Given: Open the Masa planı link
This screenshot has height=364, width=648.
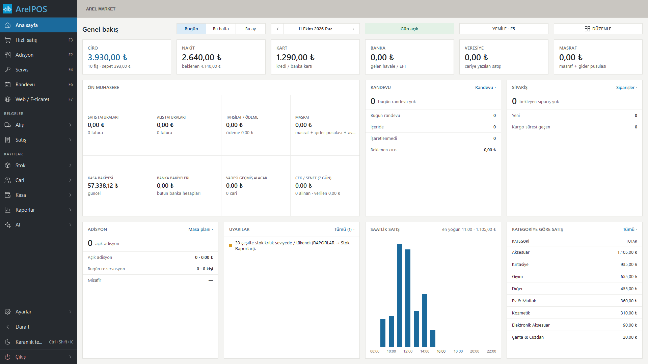Looking at the screenshot, I should pos(200,229).
